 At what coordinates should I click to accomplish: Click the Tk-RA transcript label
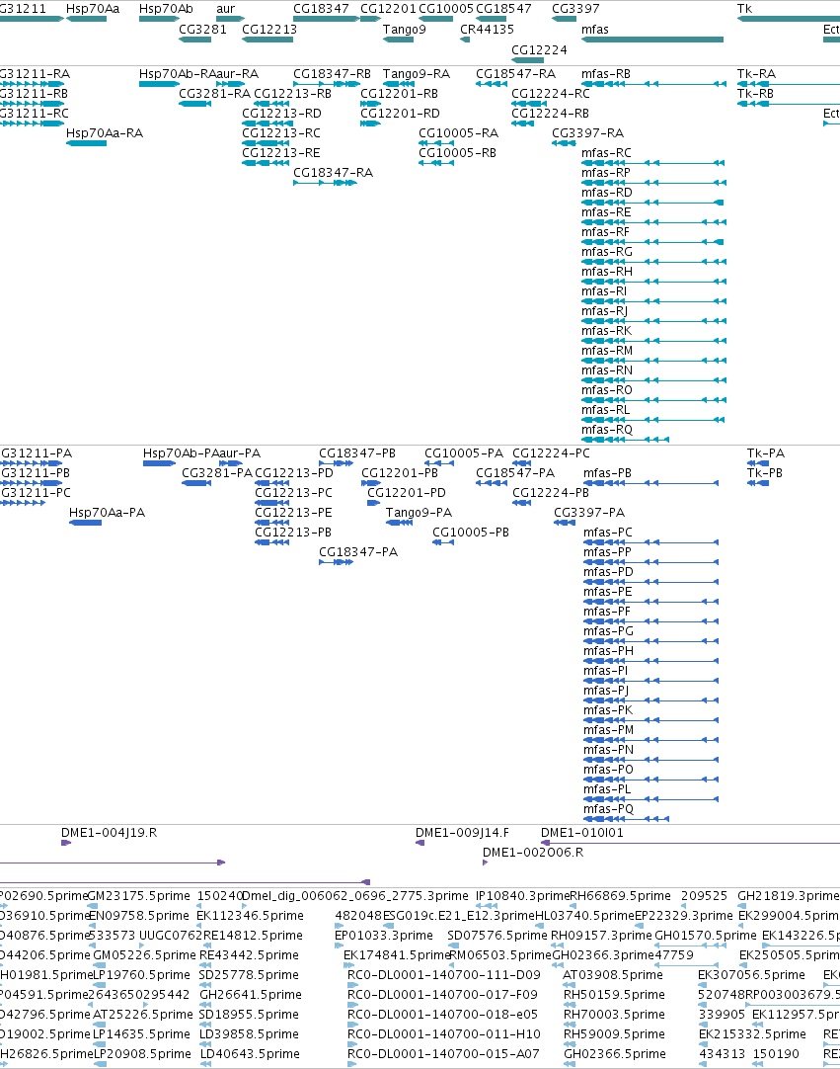click(756, 74)
